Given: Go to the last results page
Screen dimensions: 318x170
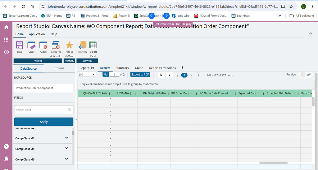Looking at the screenshot, I should coord(199,75).
